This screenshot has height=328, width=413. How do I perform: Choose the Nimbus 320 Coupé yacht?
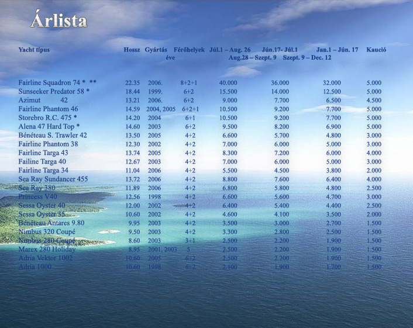47,232
